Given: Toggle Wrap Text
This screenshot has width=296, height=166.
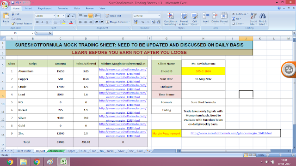Looking at the screenshot, I should tap(113, 16).
